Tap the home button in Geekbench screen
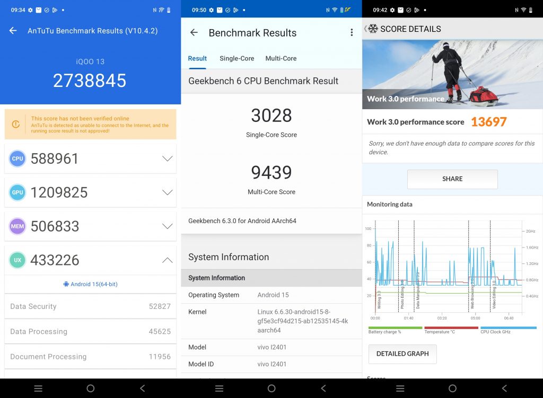The image size is (543, 398). (x=271, y=388)
